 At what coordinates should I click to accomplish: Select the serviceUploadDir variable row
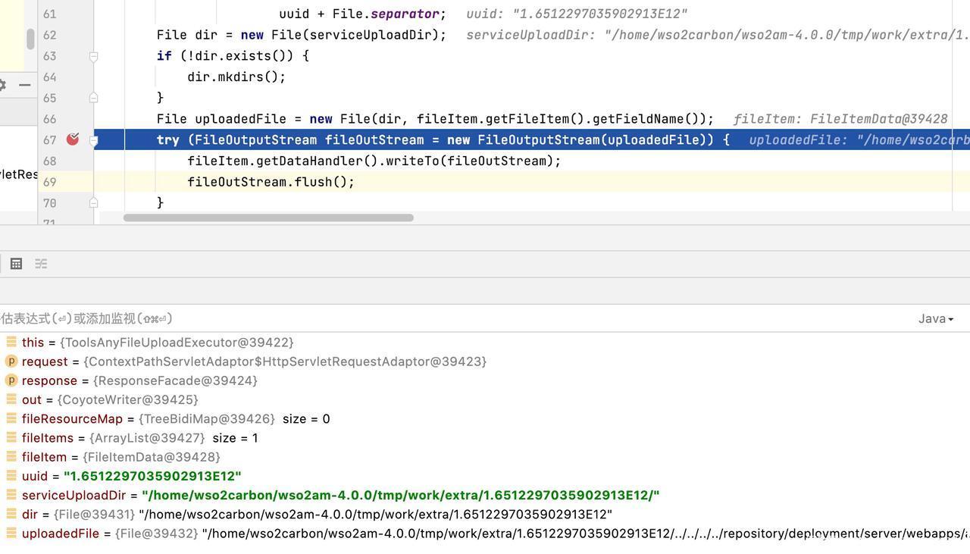[x=485, y=495]
